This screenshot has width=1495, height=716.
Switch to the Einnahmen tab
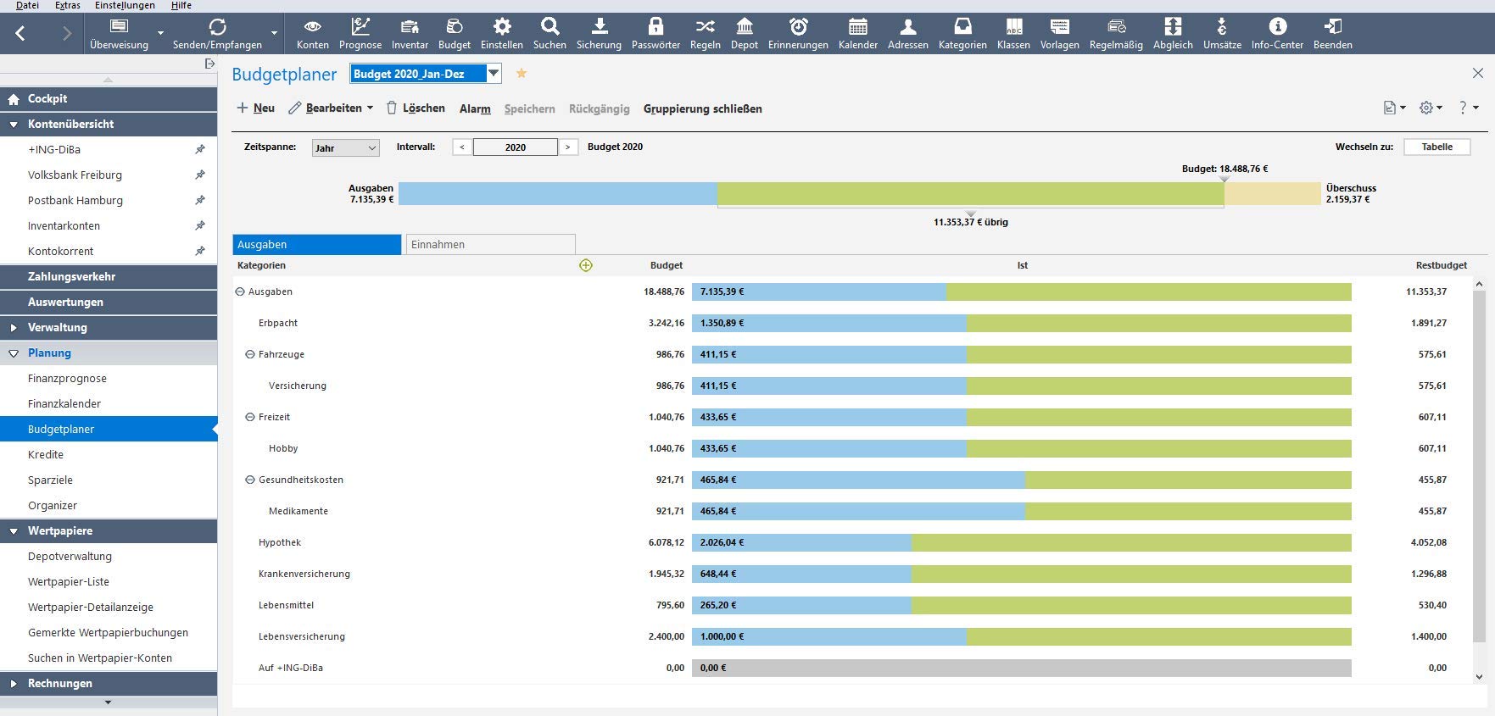click(491, 244)
